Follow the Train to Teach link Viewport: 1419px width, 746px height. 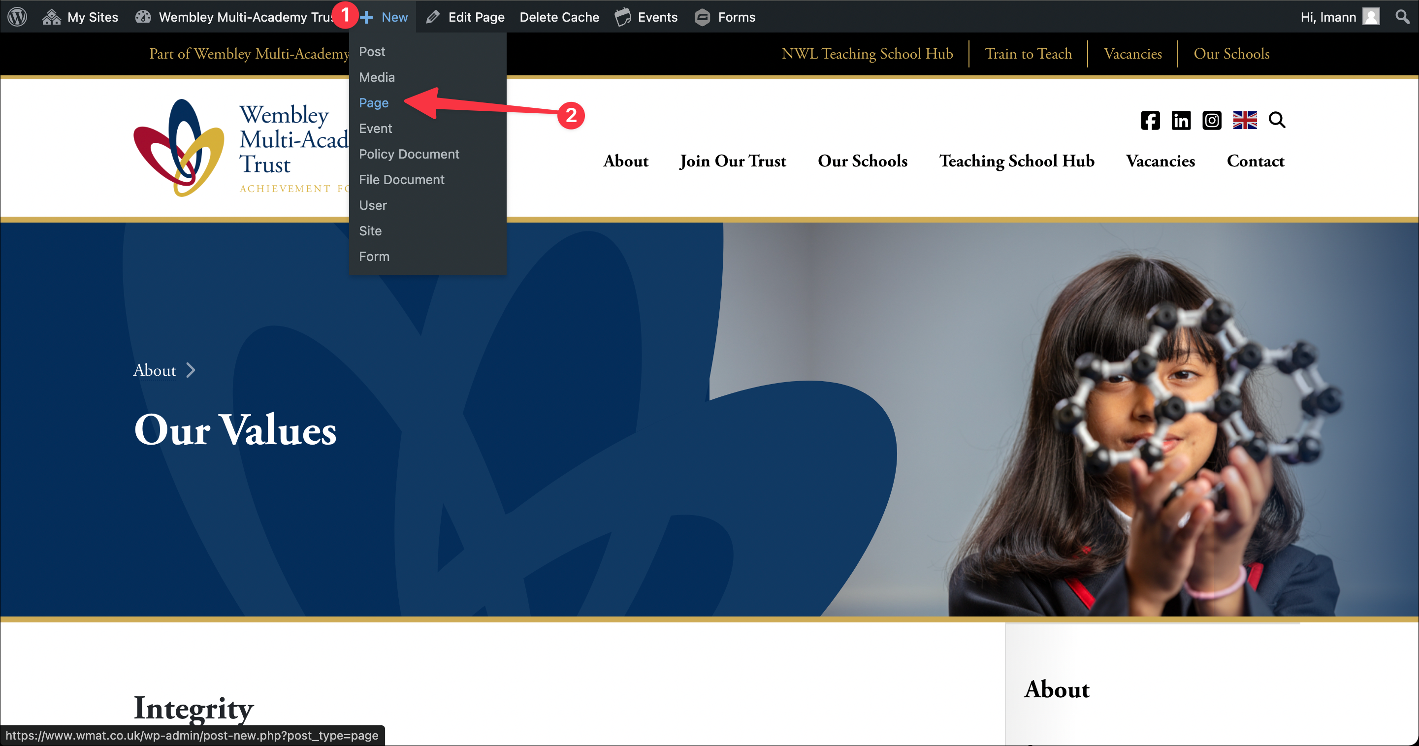(x=1028, y=54)
